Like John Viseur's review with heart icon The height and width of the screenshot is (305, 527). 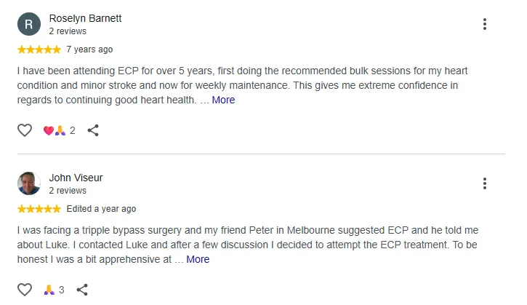coord(25,290)
